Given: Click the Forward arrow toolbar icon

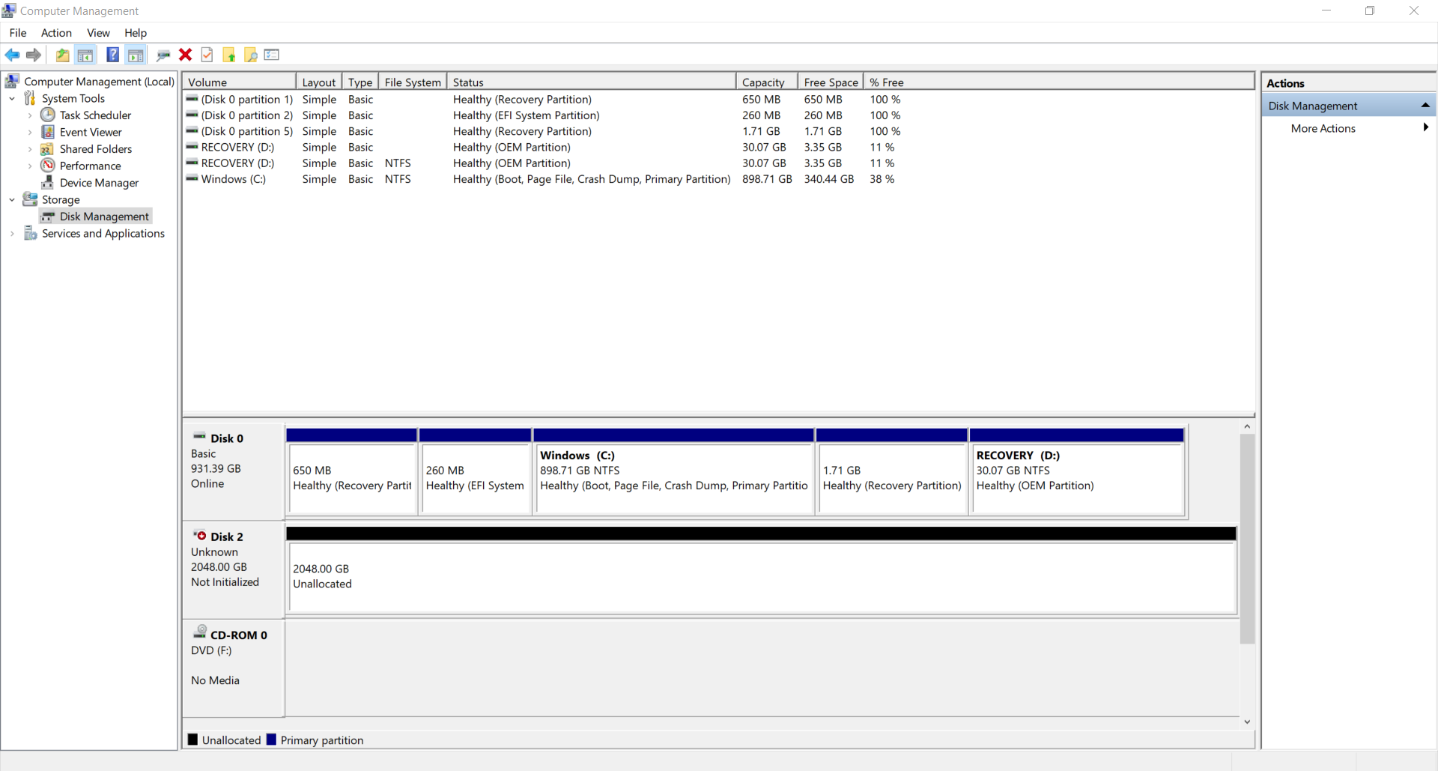Looking at the screenshot, I should 34,55.
